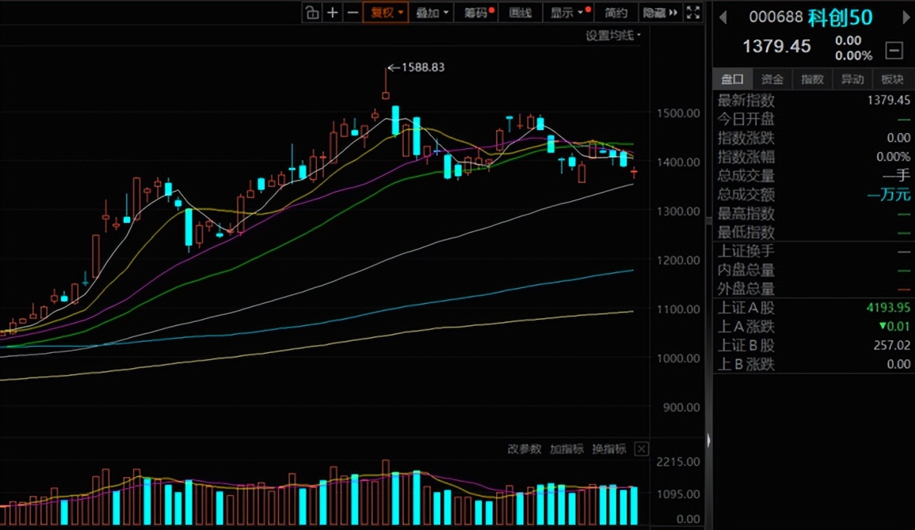Switch to the 资金 tab
Image resolution: width=915 pixels, height=530 pixels.
(772, 79)
